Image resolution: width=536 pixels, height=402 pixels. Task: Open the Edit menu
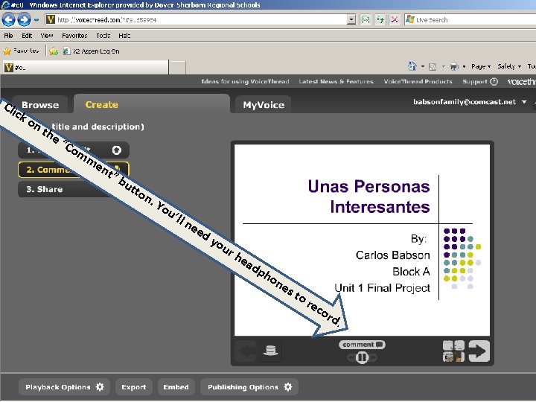click(x=27, y=36)
